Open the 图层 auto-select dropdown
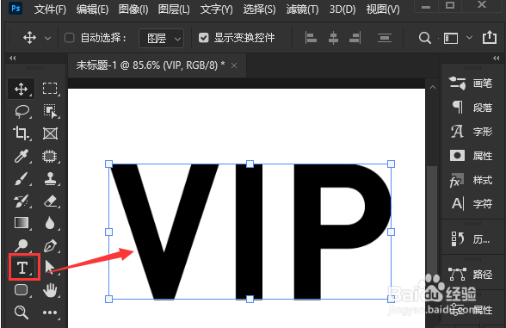Screen dimensions: 506x328 click(x=162, y=39)
